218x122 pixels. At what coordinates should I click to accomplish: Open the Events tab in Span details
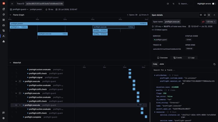[178, 58]
